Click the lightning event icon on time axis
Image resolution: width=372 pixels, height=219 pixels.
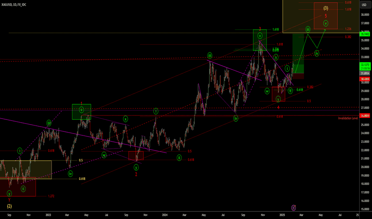click(x=293, y=207)
